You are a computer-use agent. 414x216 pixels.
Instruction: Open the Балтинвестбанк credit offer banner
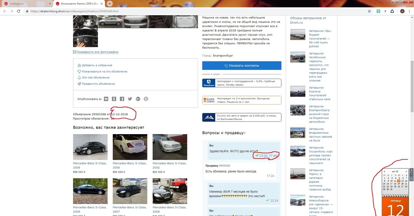pyautogui.click(x=242, y=117)
